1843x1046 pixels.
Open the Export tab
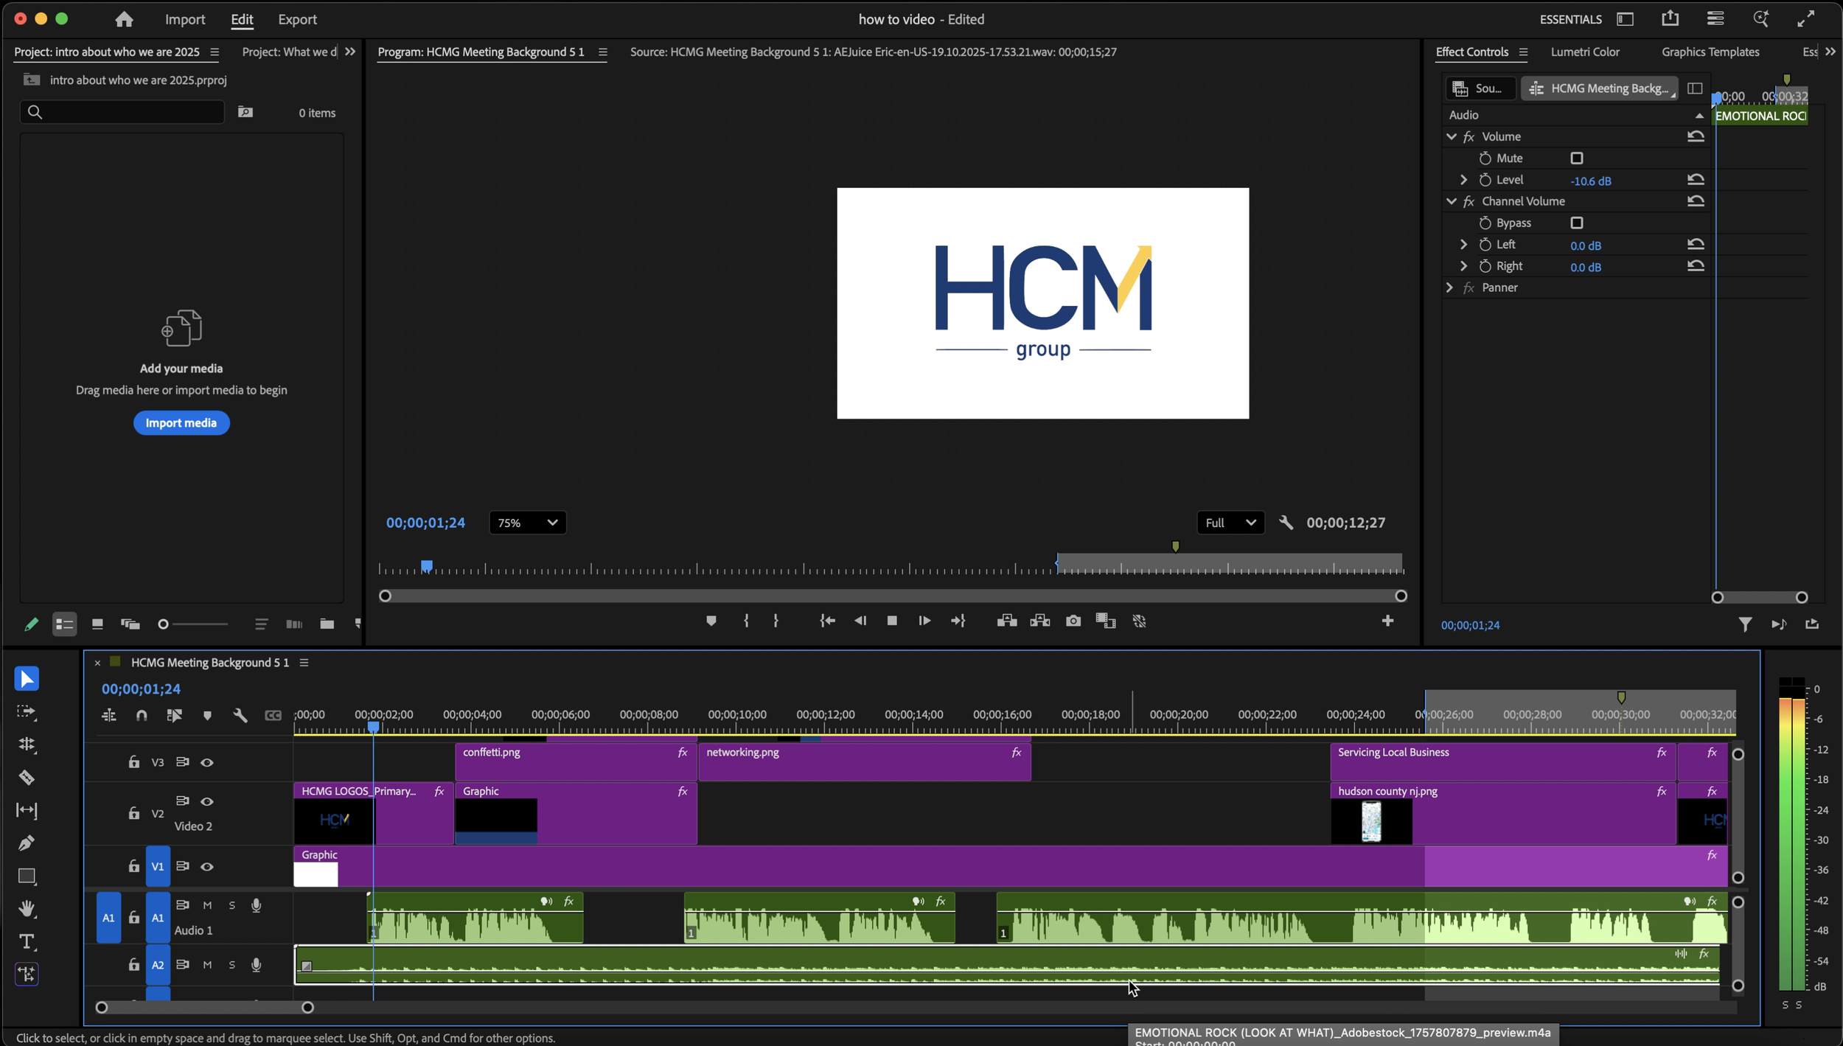[297, 19]
